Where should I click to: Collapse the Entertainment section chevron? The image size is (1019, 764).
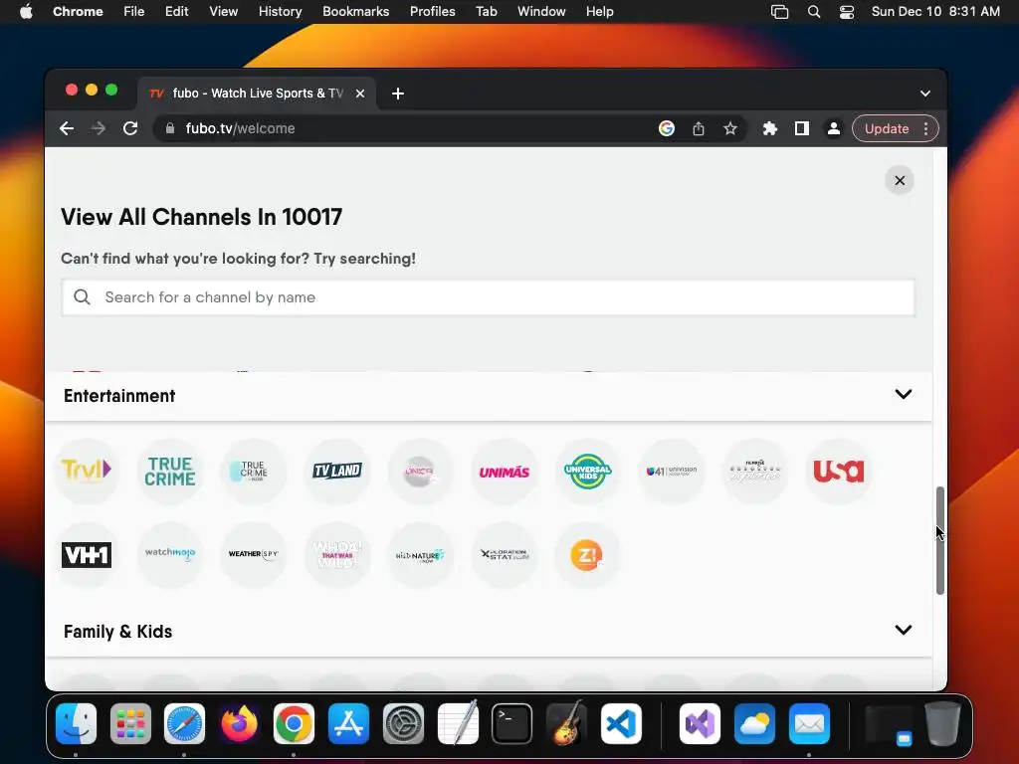[904, 394]
